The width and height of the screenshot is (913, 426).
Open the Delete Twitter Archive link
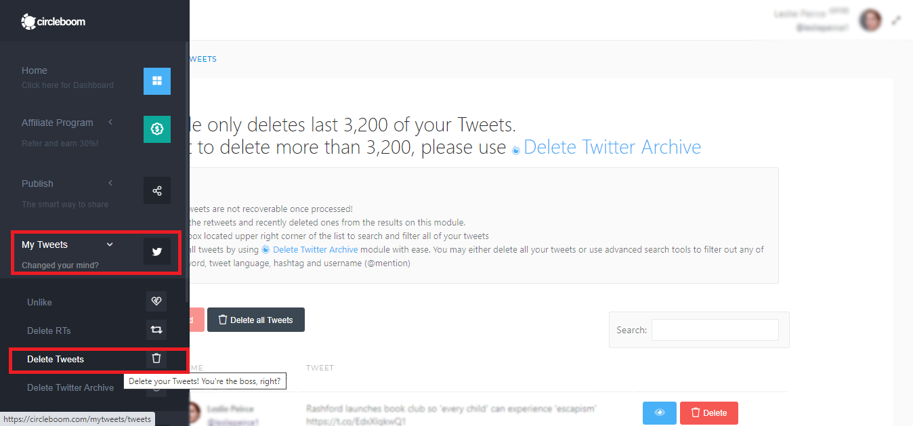tap(612, 147)
